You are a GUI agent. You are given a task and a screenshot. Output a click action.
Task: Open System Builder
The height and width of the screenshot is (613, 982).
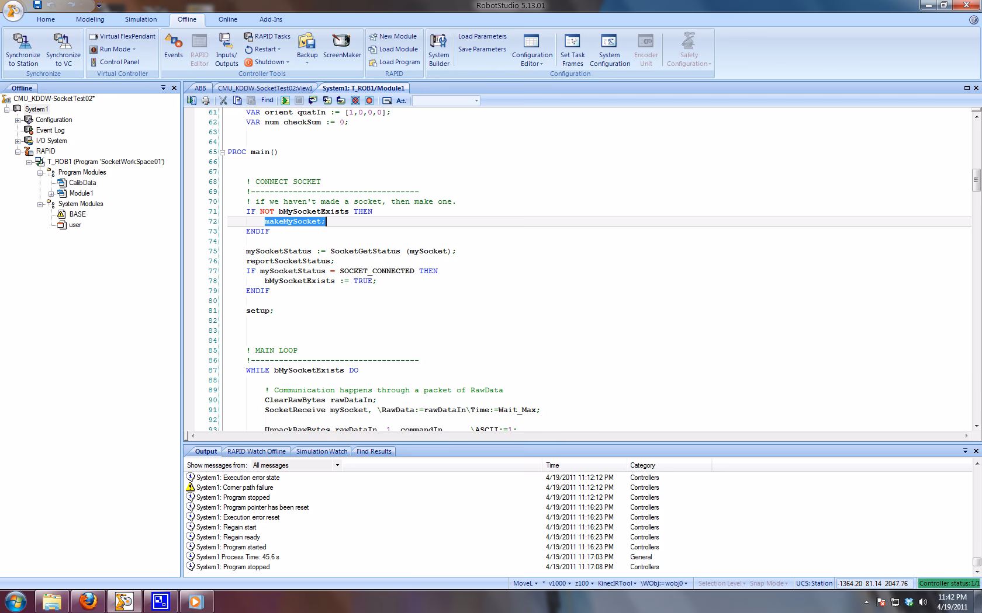tap(439, 50)
